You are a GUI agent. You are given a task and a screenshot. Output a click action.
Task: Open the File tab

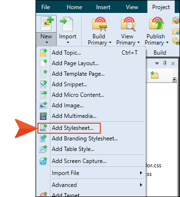[x=46, y=7]
